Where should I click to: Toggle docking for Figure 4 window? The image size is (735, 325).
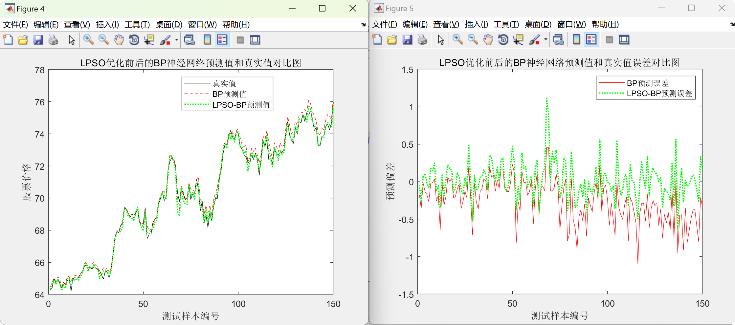(x=255, y=40)
